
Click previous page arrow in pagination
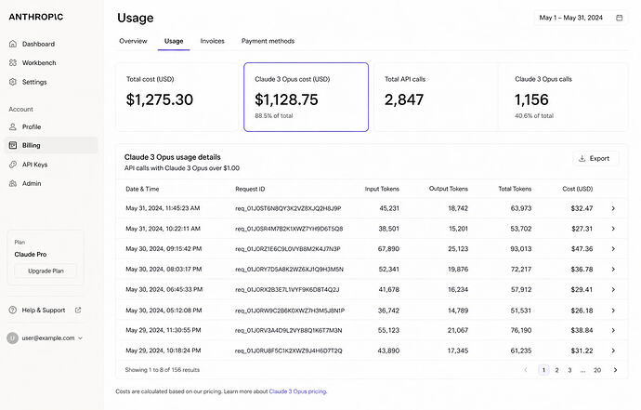point(526,370)
